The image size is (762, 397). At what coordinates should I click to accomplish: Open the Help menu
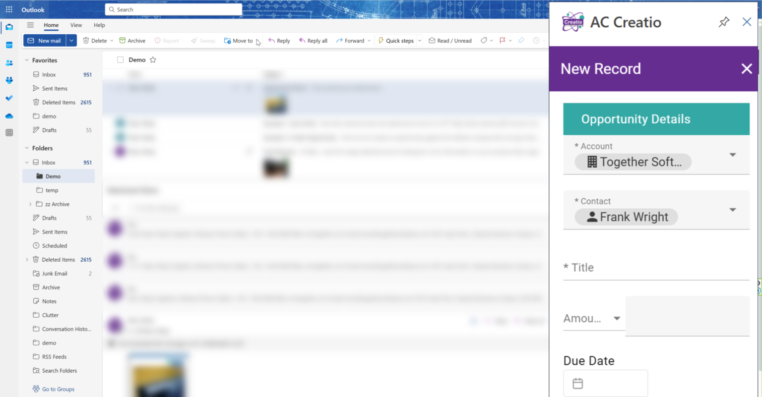(x=99, y=25)
